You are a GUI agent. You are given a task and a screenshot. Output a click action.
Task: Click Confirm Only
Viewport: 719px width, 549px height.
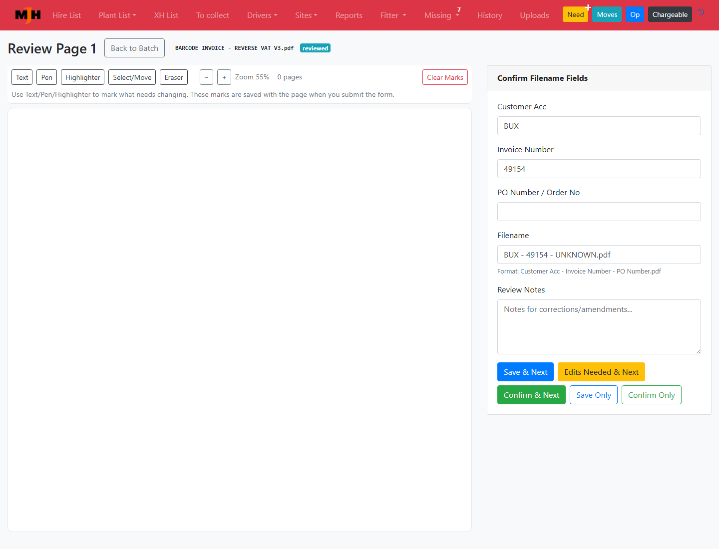pyautogui.click(x=651, y=395)
